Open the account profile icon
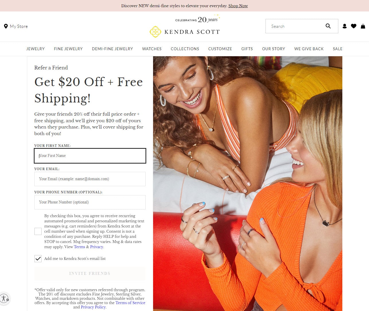 (x=345, y=26)
